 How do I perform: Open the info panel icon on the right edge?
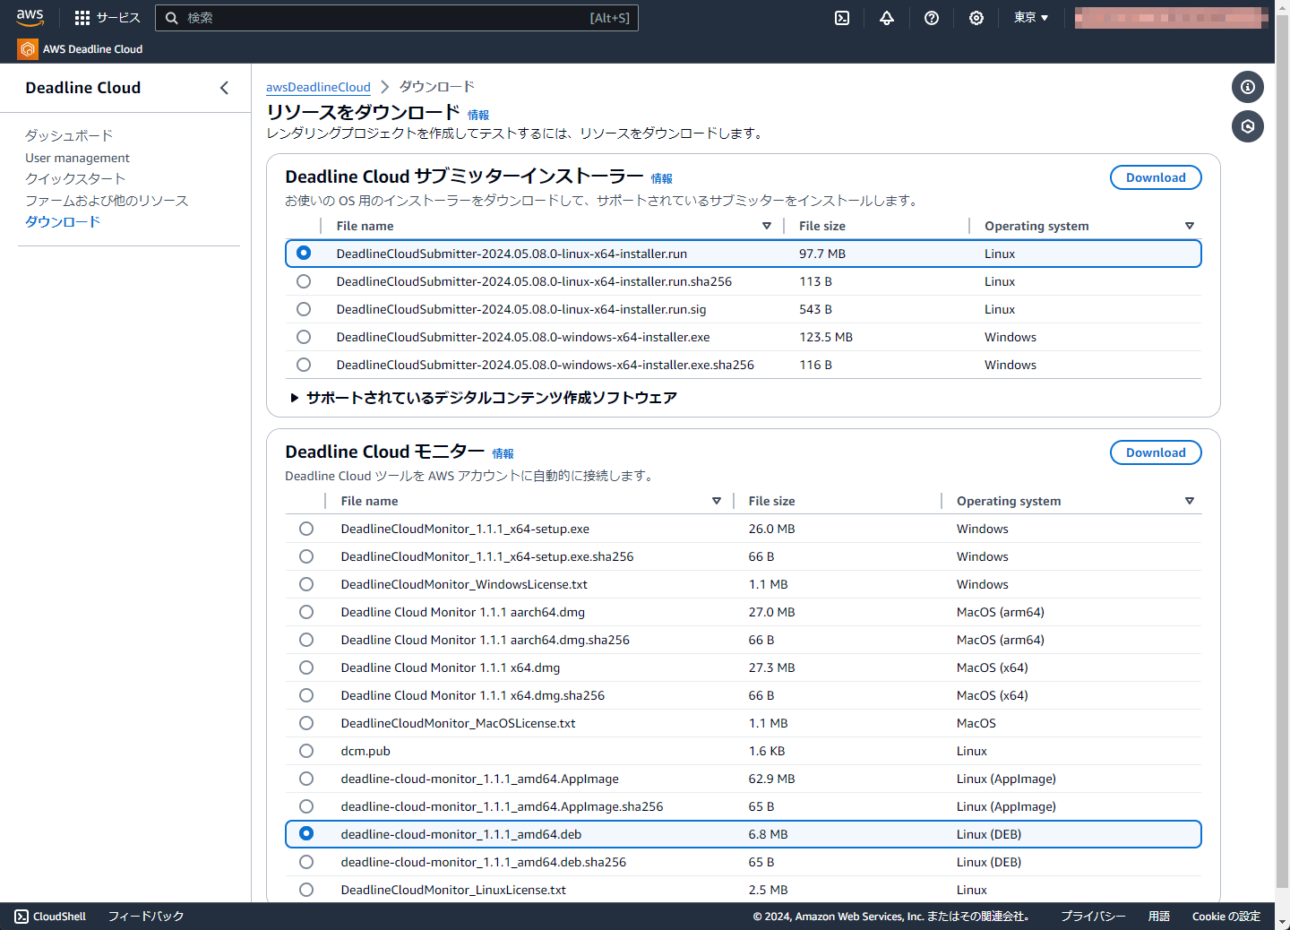tap(1248, 87)
